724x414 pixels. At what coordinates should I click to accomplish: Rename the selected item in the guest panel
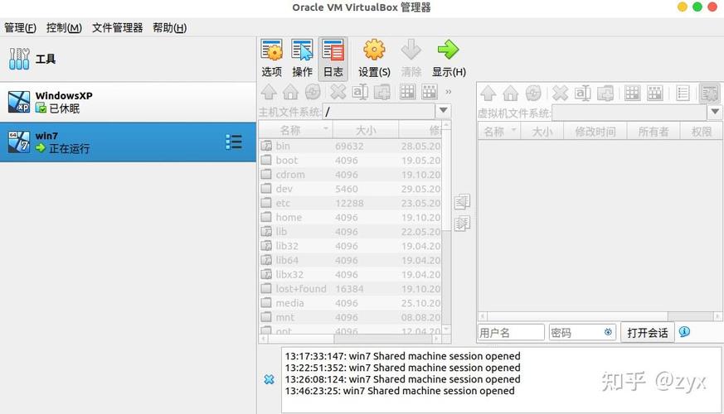(x=582, y=93)
